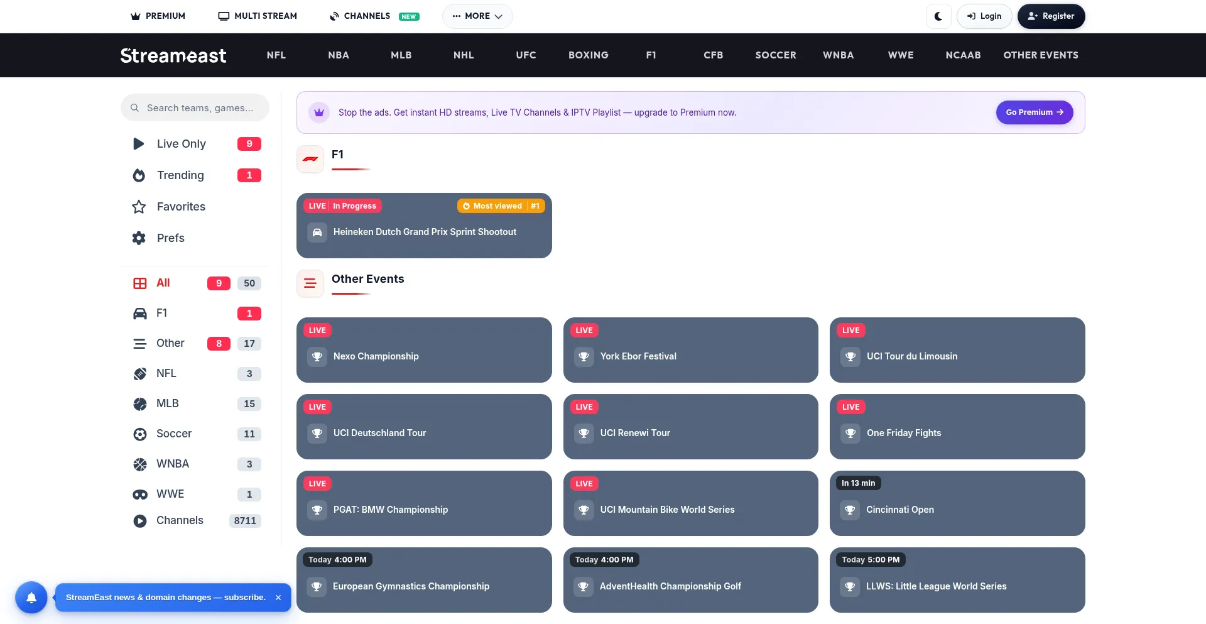
Task: Open the Cincinnati Open event card
Action: coord(957,503)
